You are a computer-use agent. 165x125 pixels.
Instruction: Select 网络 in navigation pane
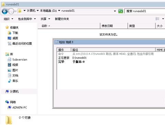pos(11,102)
